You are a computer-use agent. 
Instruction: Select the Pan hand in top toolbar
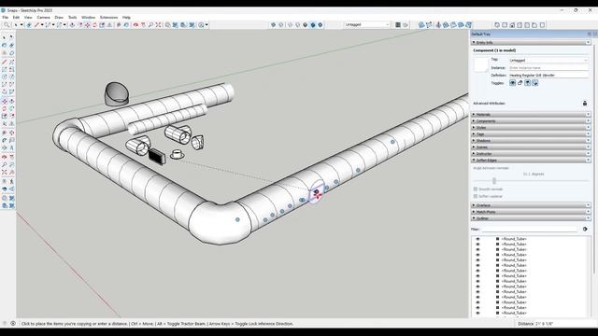pos(143,25)
